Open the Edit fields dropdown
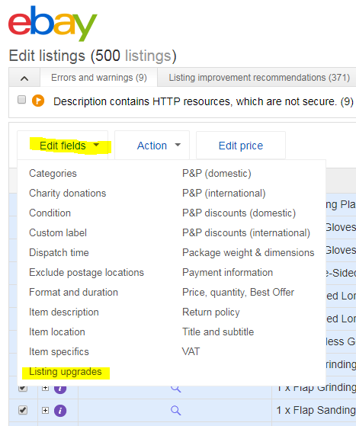Screen dimensions: 356x426 [63, 146]
